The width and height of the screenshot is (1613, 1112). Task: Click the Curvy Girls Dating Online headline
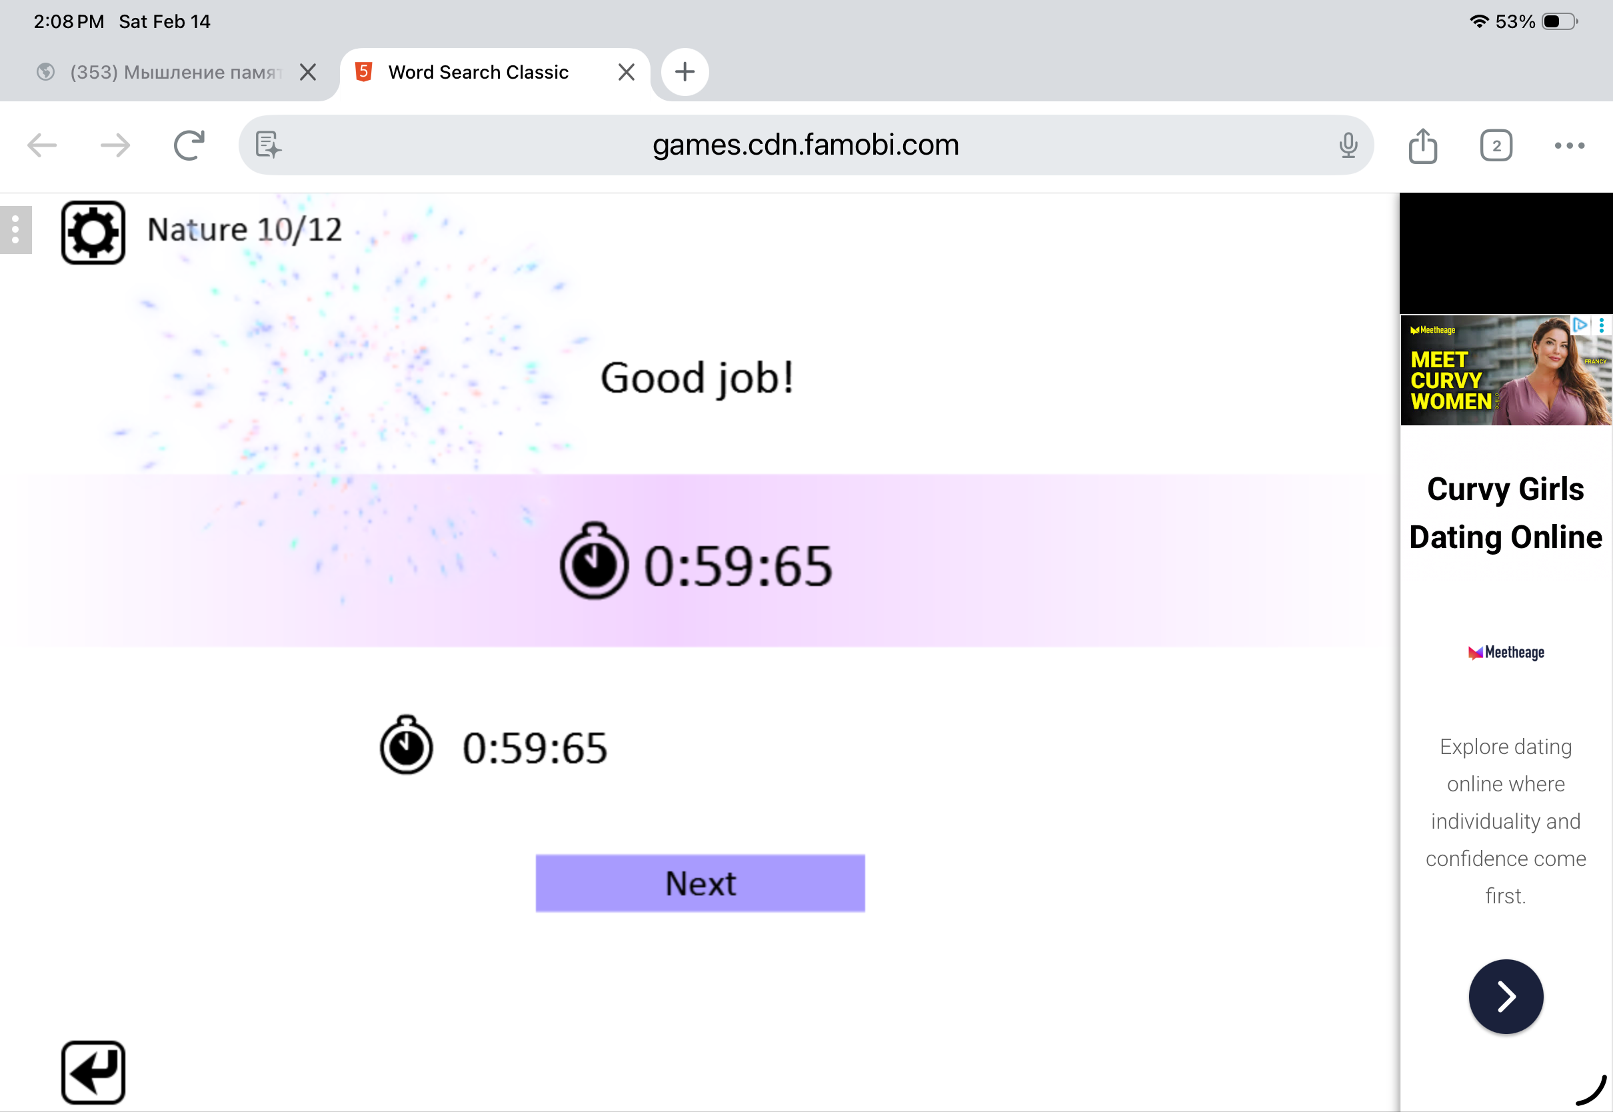click(x=1505, y=512)
